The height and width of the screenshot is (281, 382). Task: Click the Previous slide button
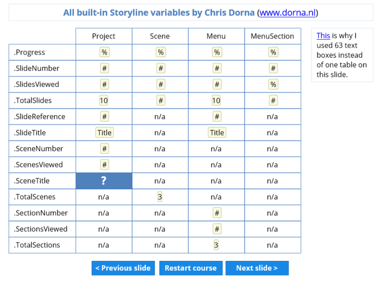tap(123, 268)
